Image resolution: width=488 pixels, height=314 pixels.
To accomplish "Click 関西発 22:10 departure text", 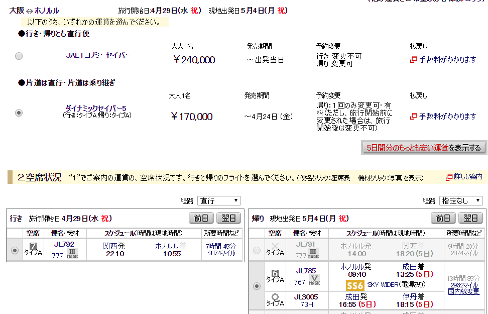I will click(x=114, y=250).
